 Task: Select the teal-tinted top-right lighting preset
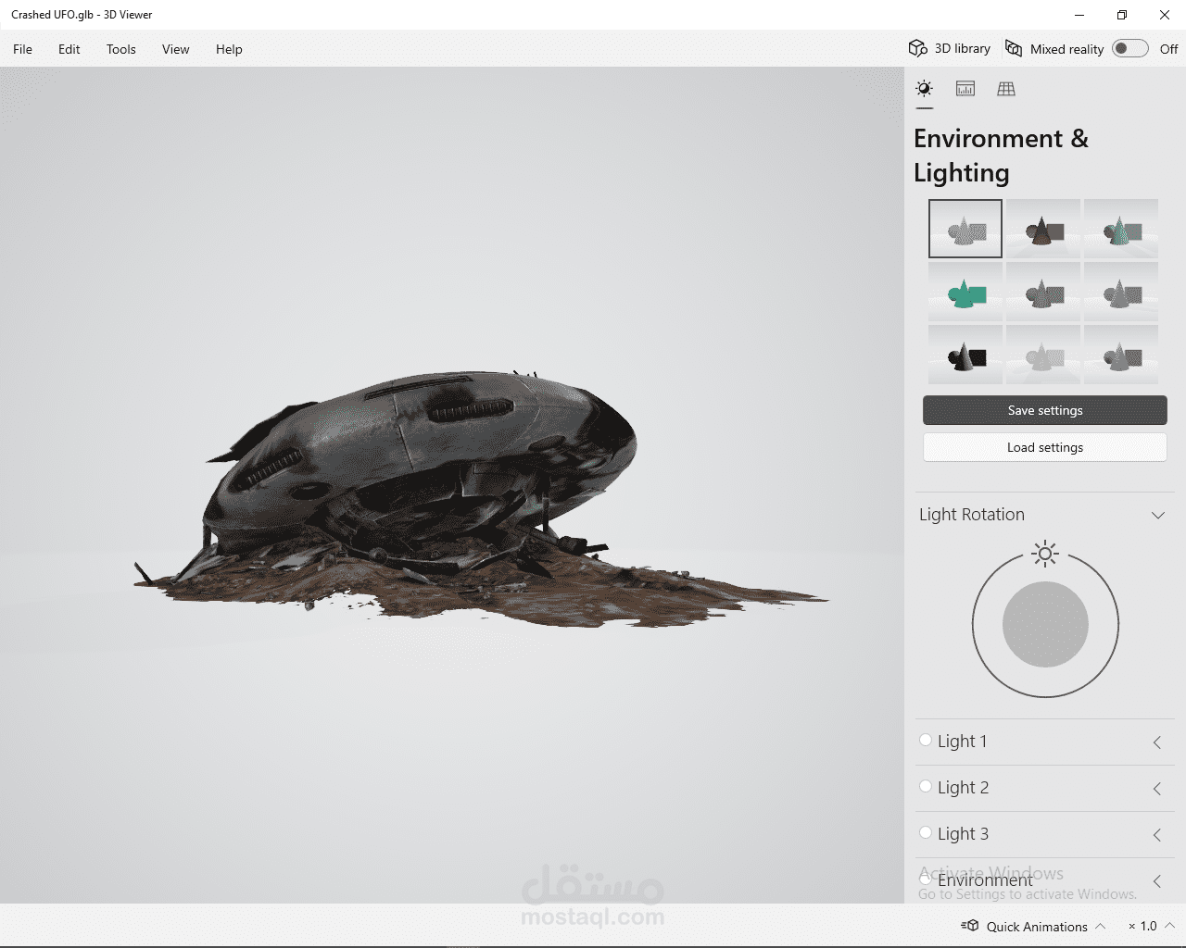tap(1121, 229)
